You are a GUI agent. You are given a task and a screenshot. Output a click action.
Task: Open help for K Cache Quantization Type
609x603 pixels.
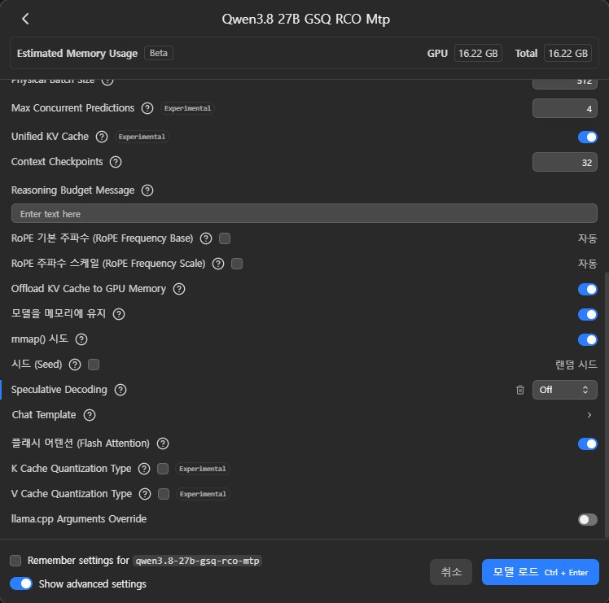[144, 469]
